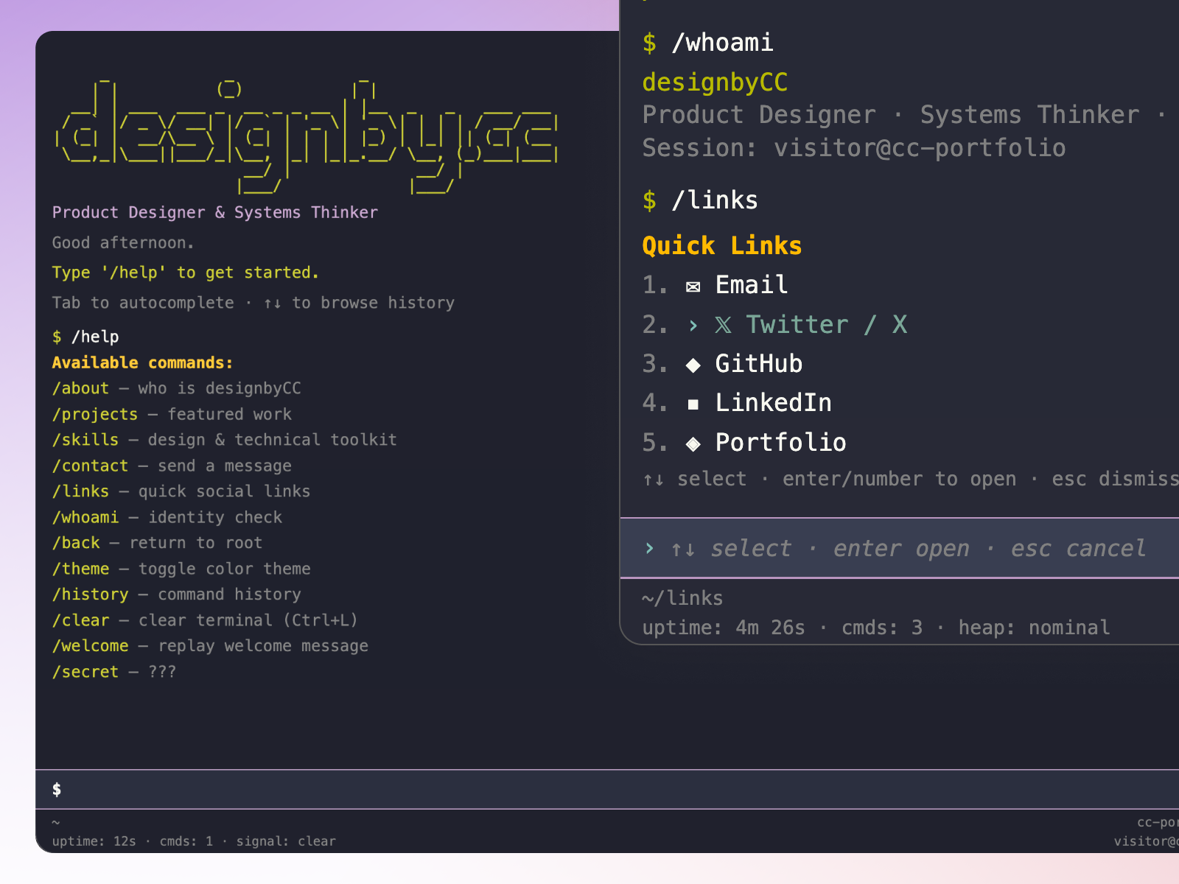Select the Twitter / X bird icon
Screen dimensions: 1179x884
[x=724, y=325]
